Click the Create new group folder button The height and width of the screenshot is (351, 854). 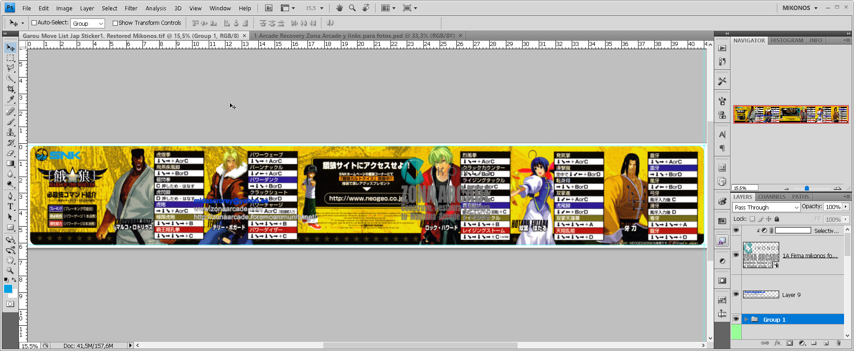coord(814,343)
